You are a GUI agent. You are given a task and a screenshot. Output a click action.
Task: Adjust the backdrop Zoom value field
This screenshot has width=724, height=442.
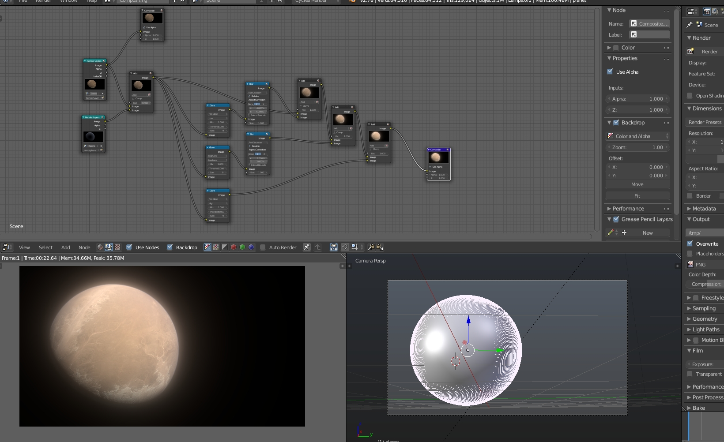point(638,147)
